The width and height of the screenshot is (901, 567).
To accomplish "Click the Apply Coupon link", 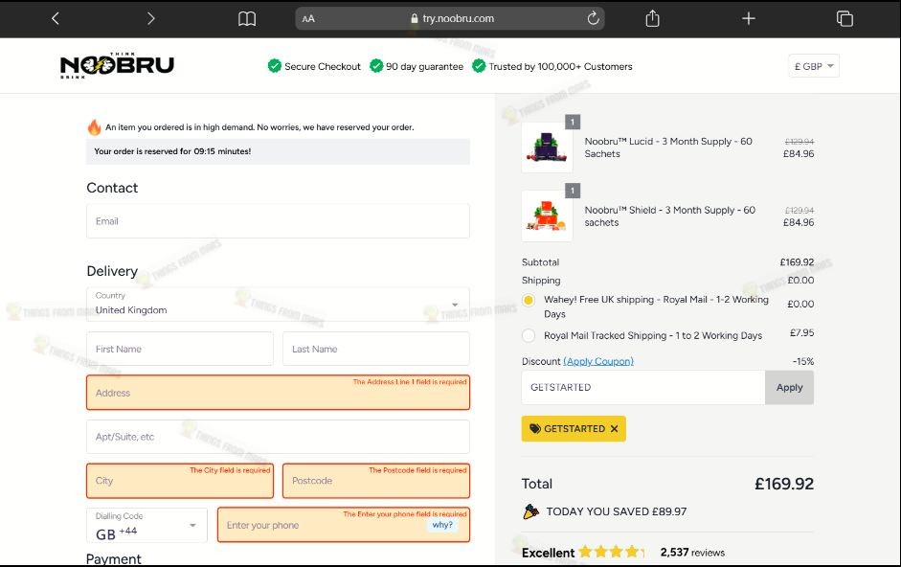I will tap(598, 361).
